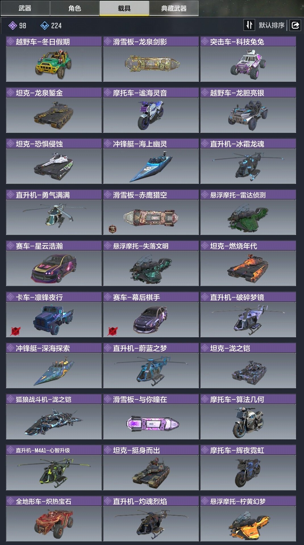Click the S6 season badge on 滑雪板-赤鹰猎空
The image size is (304, 545).
(113, 229)
